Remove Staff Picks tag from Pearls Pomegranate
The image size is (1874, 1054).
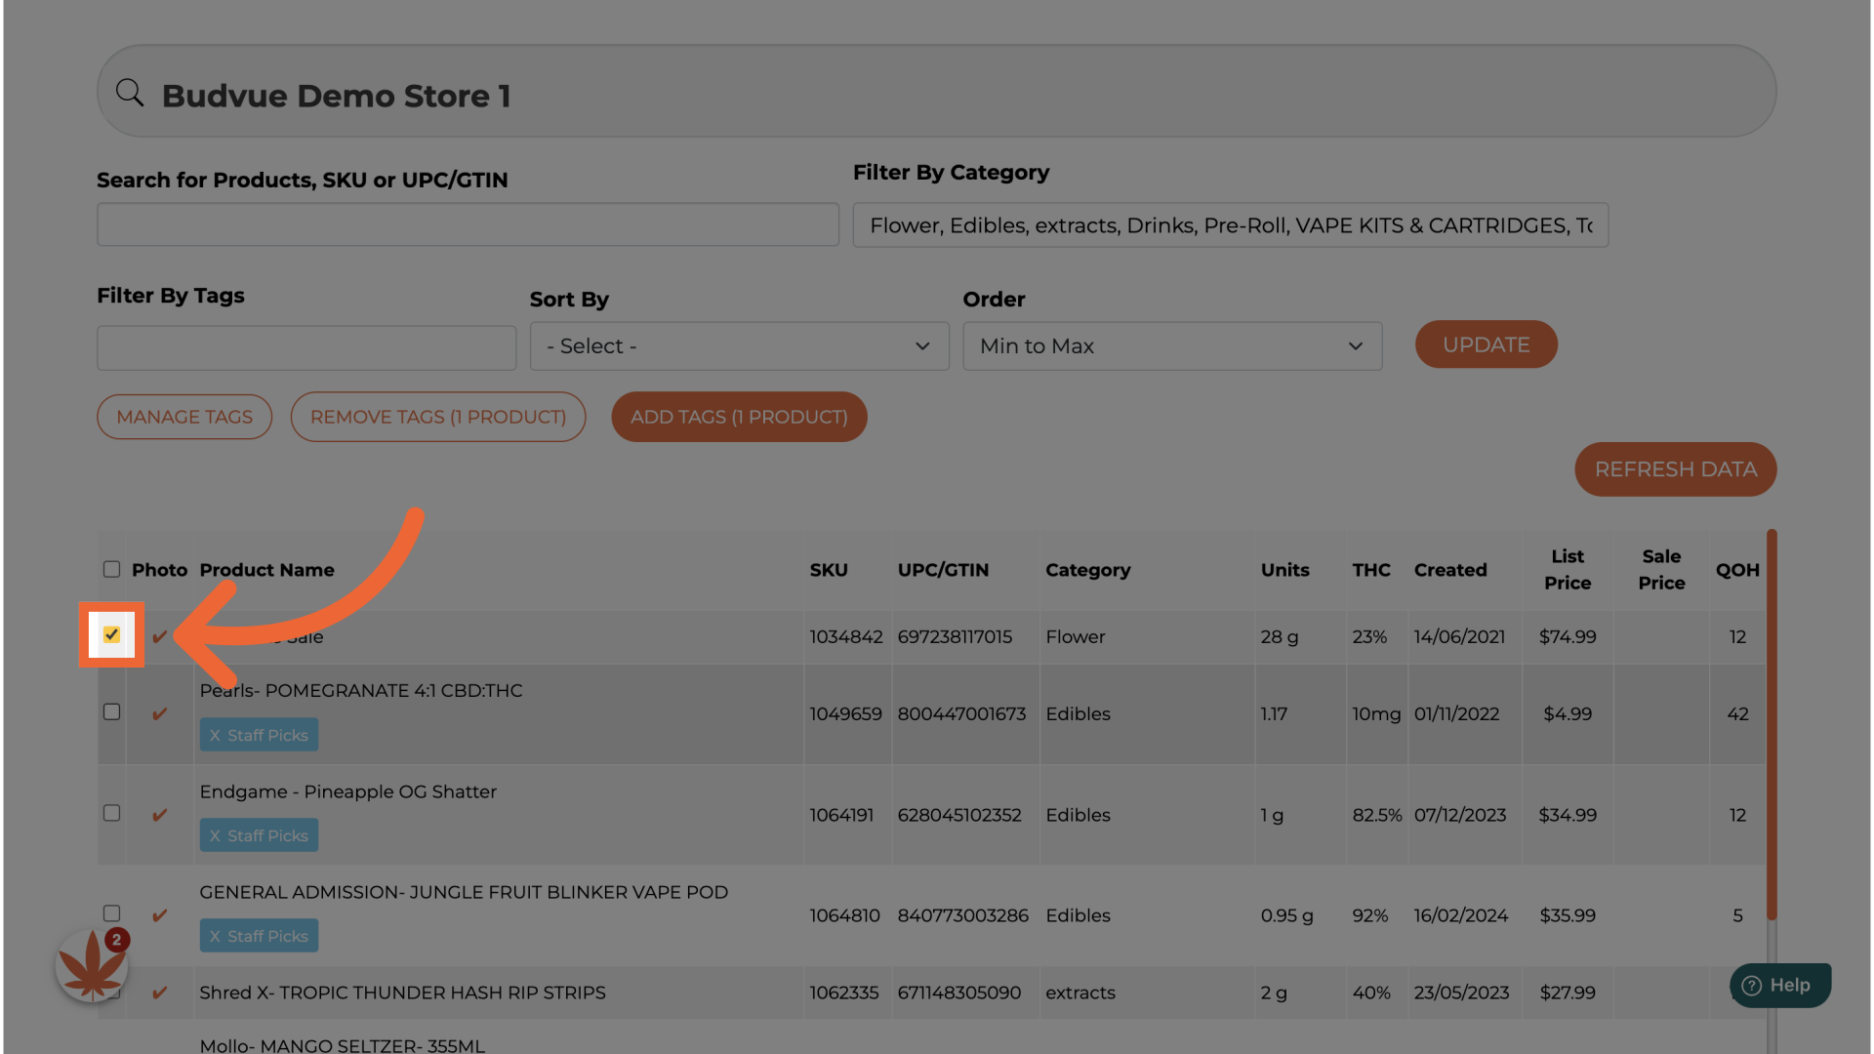coord(215,736)
